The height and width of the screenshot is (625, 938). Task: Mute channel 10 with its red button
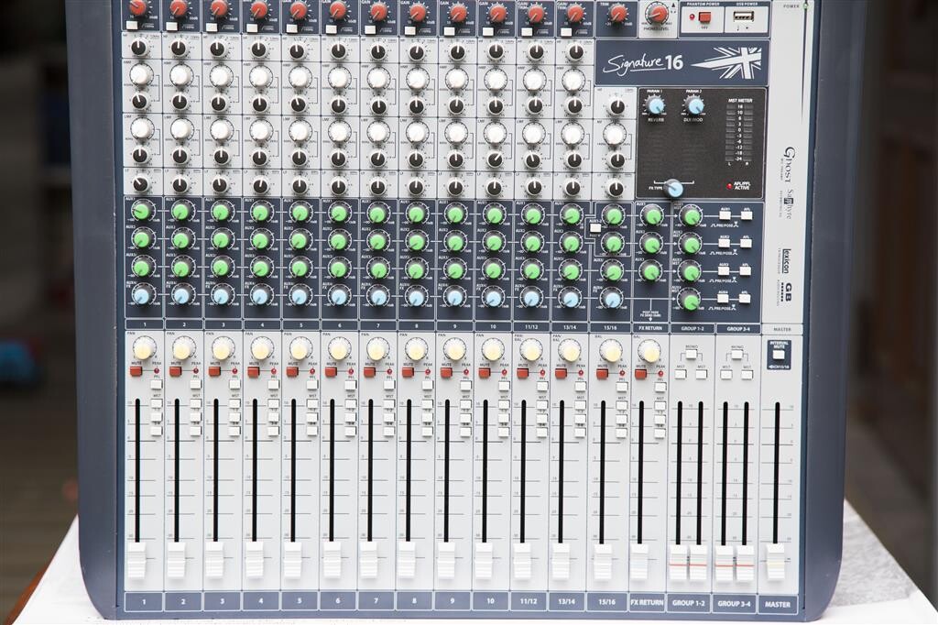tap(484, 372)
